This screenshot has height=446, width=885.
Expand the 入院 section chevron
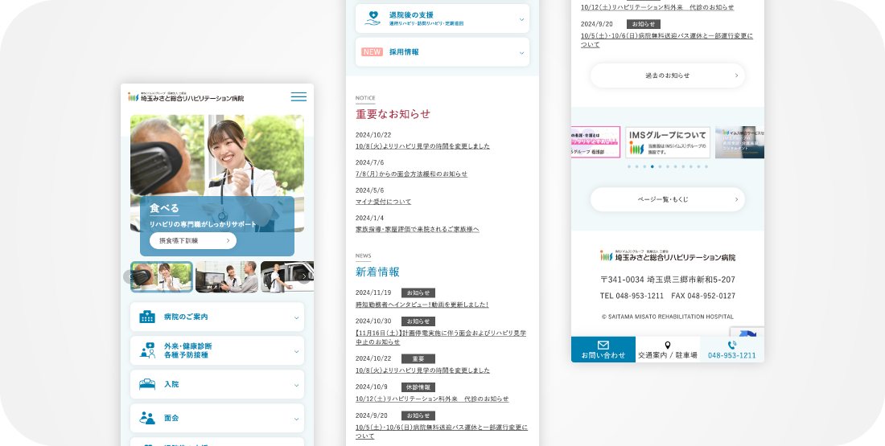click(296, 385)
